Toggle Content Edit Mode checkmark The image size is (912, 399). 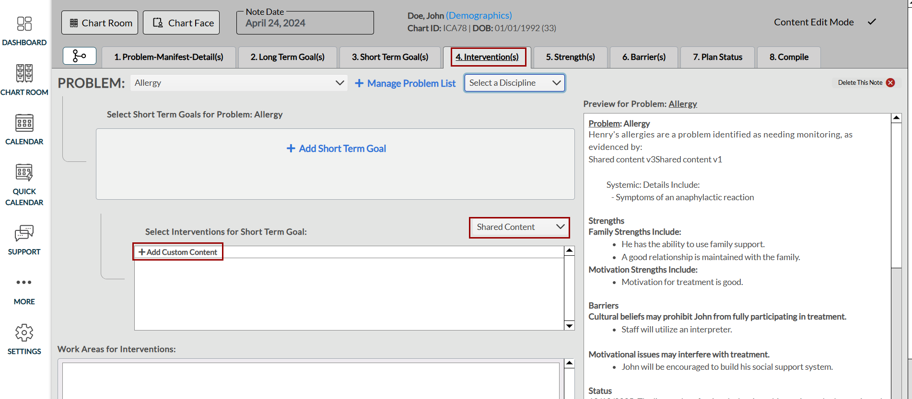pos(872,22)
